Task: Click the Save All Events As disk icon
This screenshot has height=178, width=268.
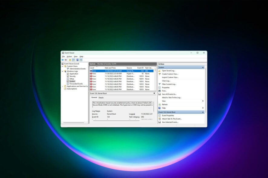Action: 159,94
